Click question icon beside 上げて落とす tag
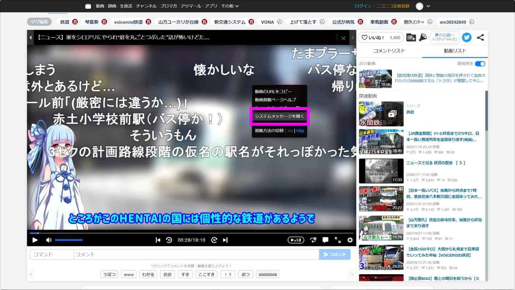 pyautogui.click(x=322, y=22)
